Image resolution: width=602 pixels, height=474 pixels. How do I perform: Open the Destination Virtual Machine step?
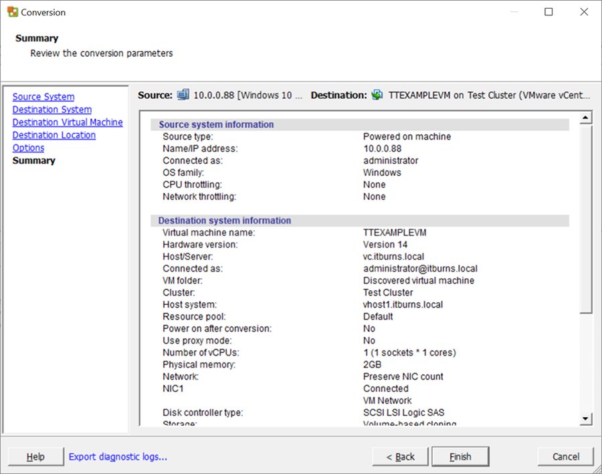pyautogui.click(x=68, y=122)
